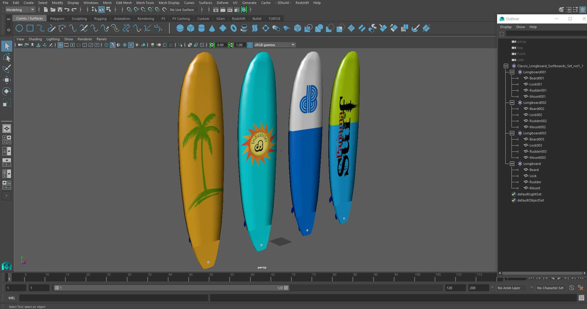
Task: Activate the Move tool in toolbox
Action: pos(7,80)
